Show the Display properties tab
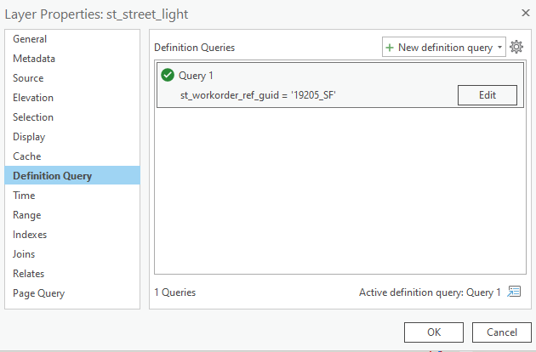The height and width of the screenshot is (352, 536). coord(29,137)
